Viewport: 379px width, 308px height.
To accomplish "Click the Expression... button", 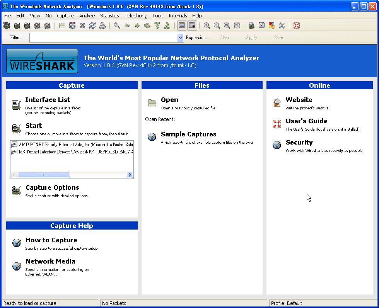I will (198, 37).
